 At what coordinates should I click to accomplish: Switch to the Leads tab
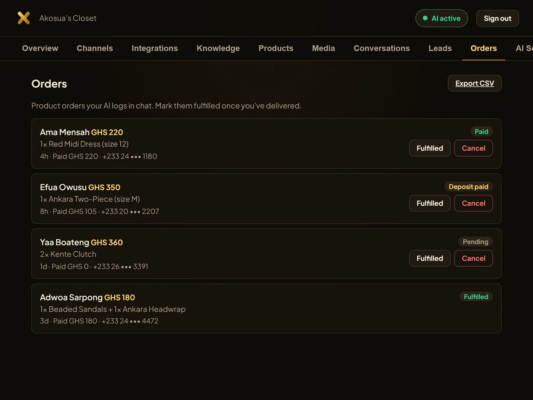pos(440,48)
